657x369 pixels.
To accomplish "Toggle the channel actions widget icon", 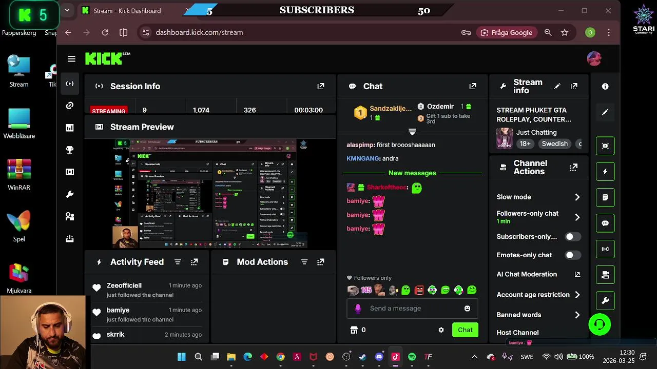I will (x=605, y=275).
